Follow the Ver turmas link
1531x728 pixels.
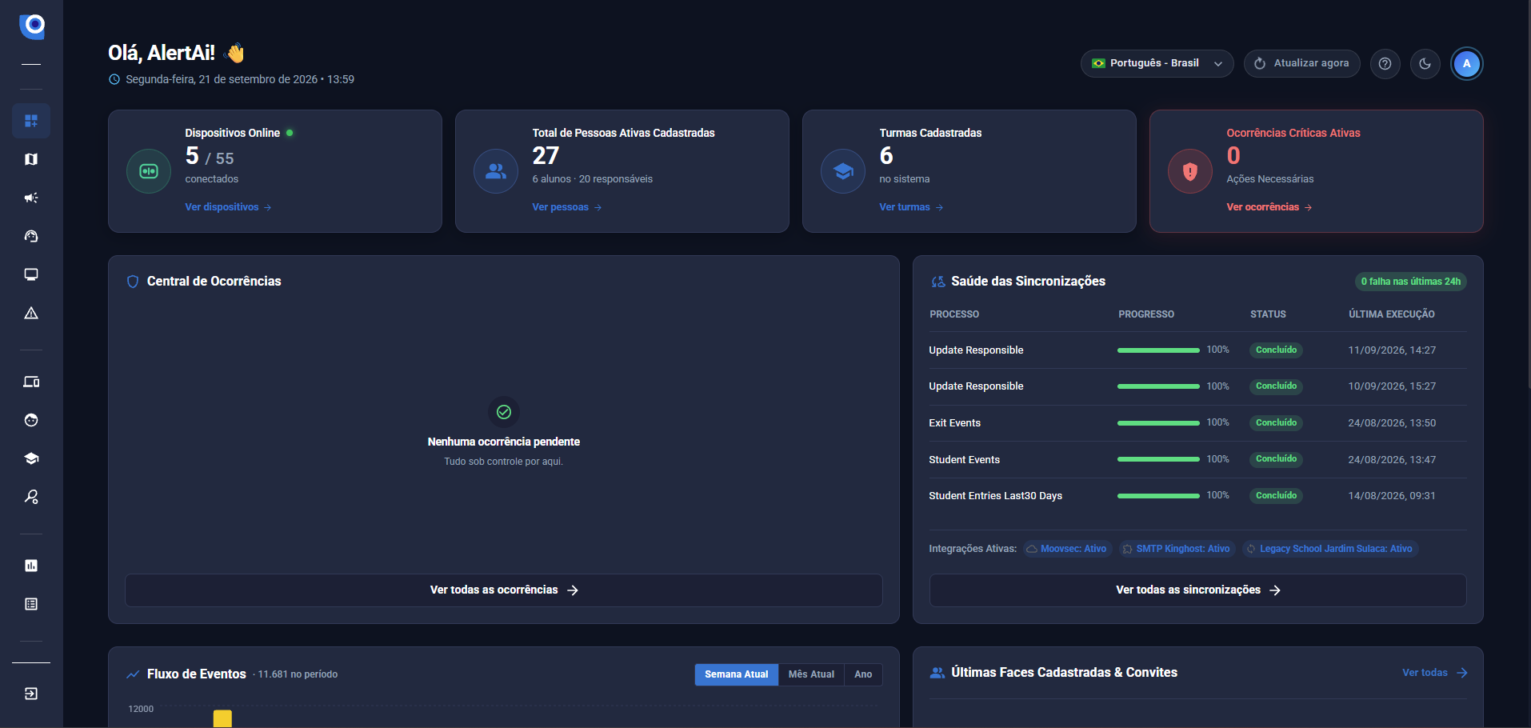click(911, 207)
